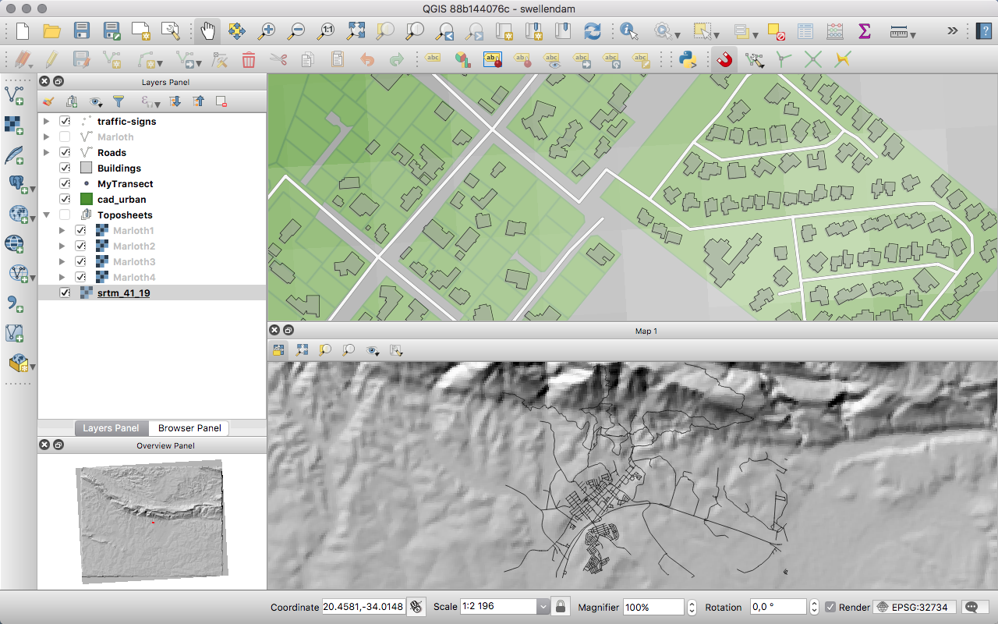Select the Buildings layer name
This screenshot has height=624, width=998.
119,168
